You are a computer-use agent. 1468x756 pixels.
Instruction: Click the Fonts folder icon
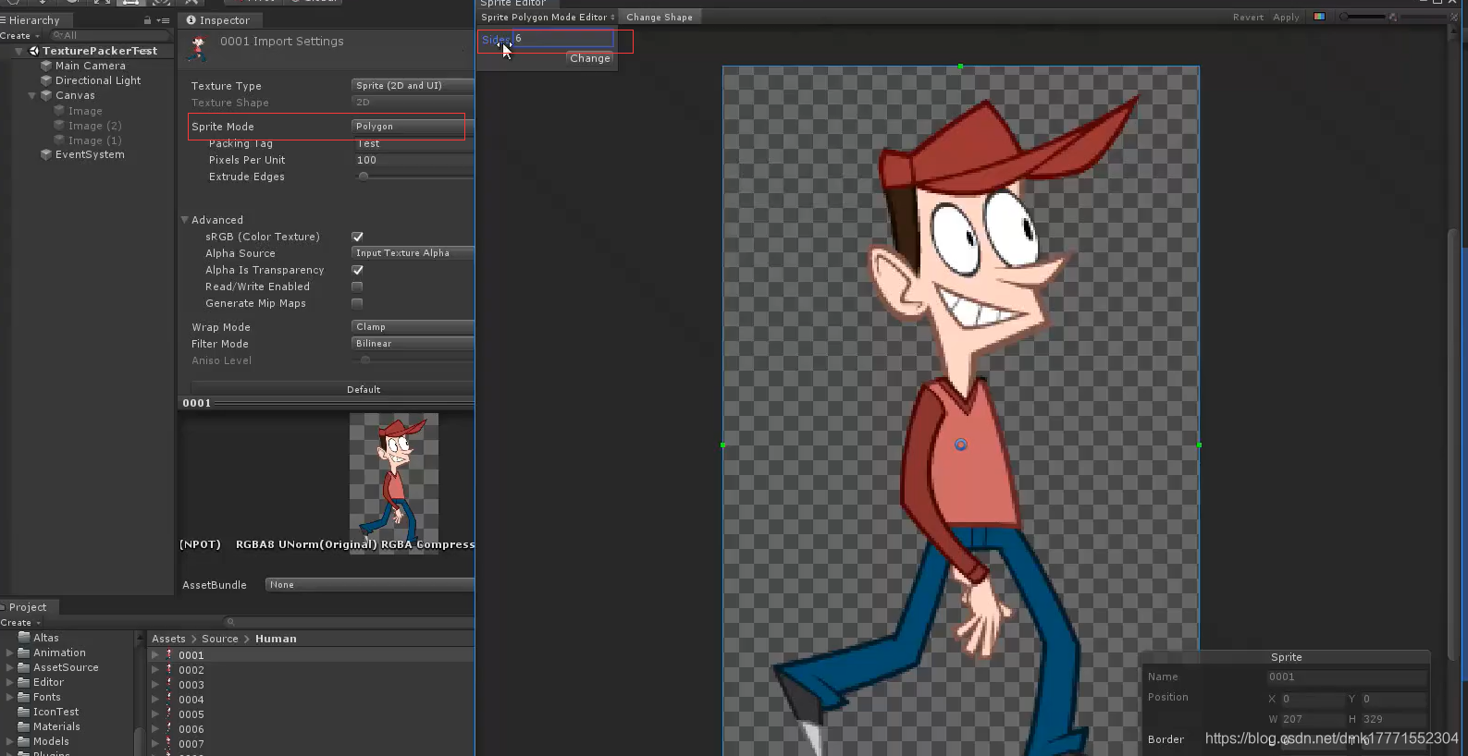pos(25,697)
